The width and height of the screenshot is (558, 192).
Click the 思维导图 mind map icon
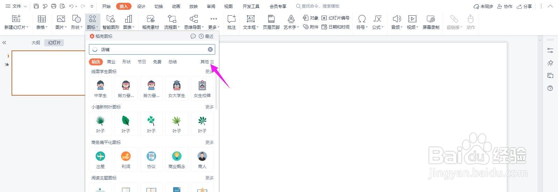pos(194,19)
